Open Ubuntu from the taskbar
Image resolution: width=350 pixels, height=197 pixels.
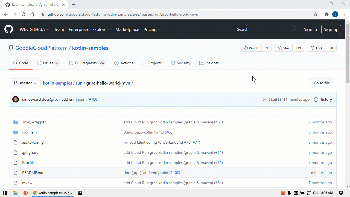pos(25,193)
